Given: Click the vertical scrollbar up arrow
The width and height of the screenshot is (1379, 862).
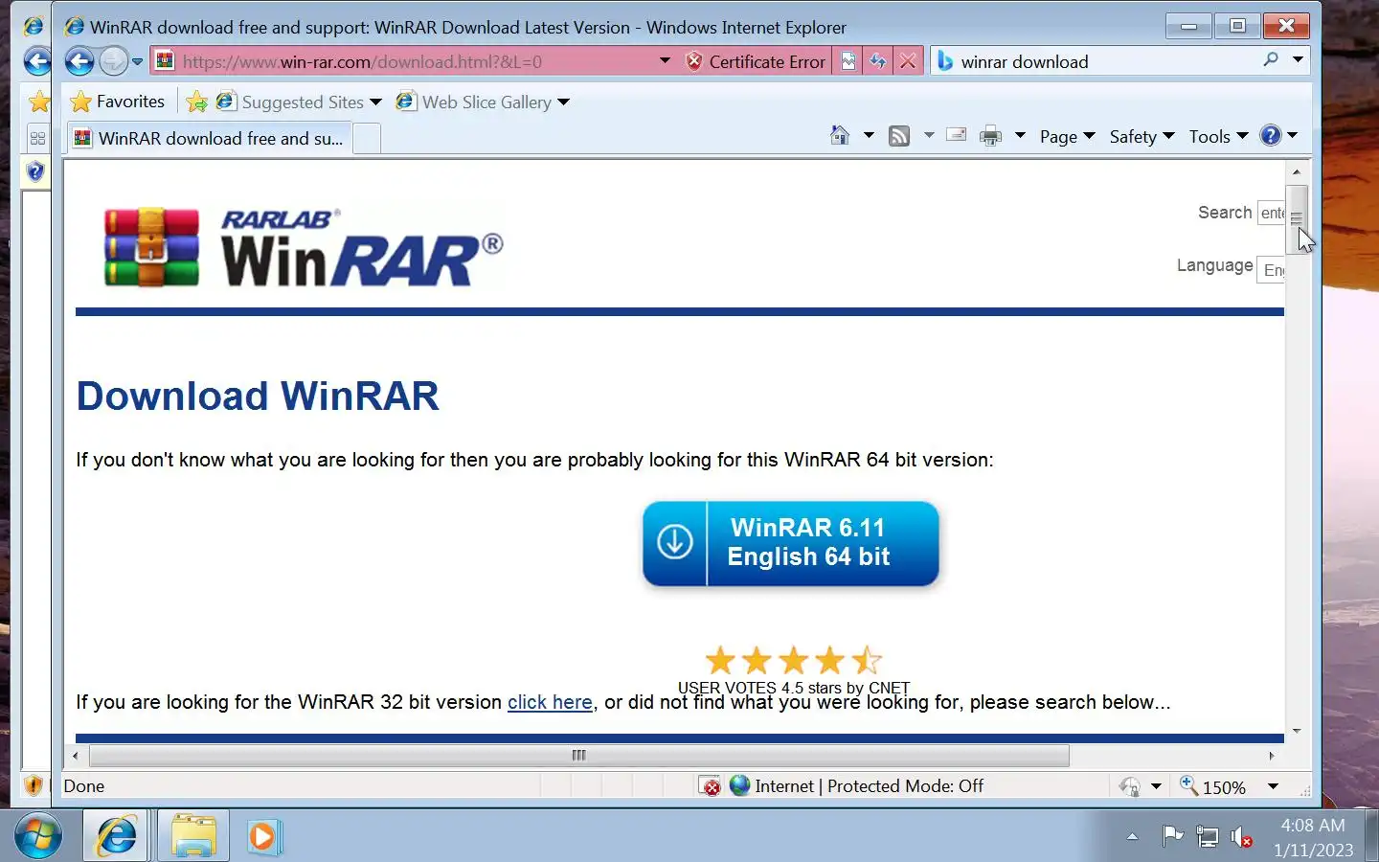Looking at the screenshot, I should click(1297, 172).
